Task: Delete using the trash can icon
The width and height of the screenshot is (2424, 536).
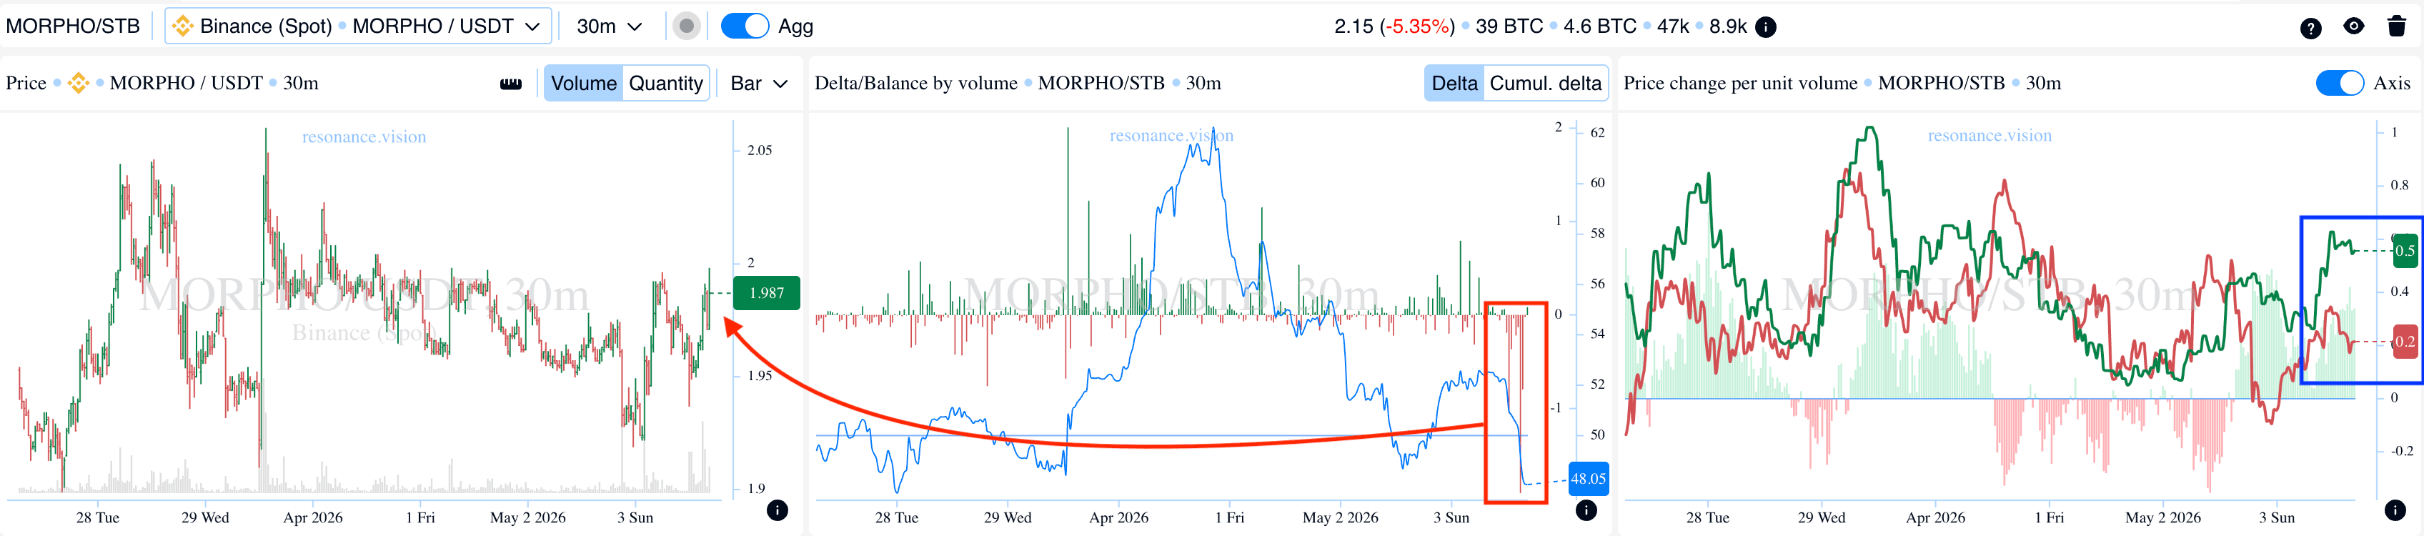Action: (2397, 26)
